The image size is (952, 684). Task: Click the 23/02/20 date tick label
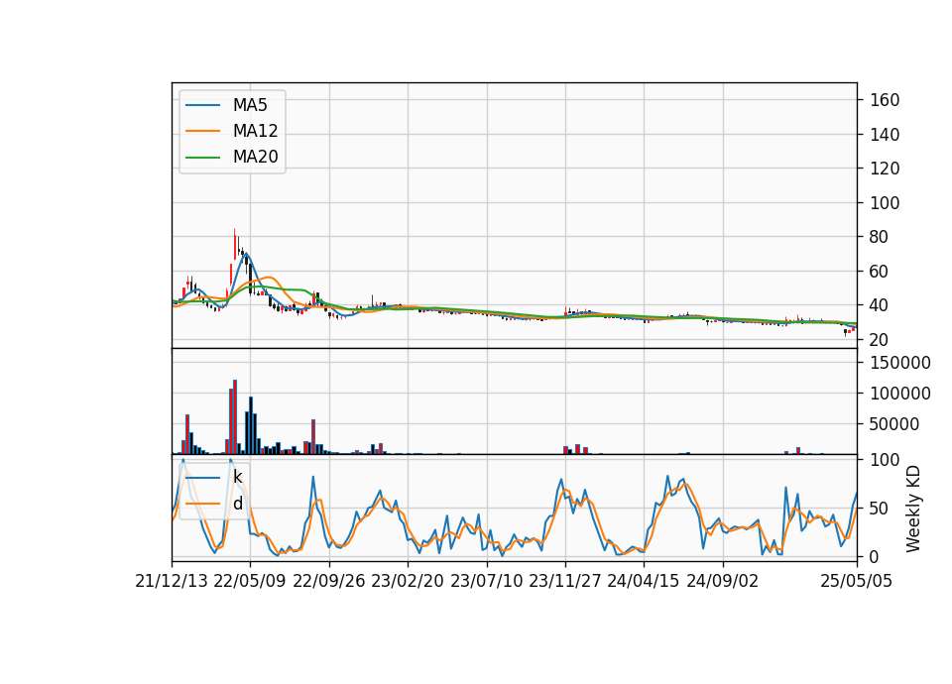(x=408, y=581)
